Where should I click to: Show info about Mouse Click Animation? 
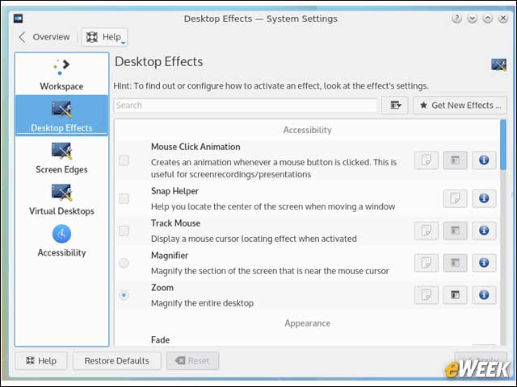coord(484,160)
